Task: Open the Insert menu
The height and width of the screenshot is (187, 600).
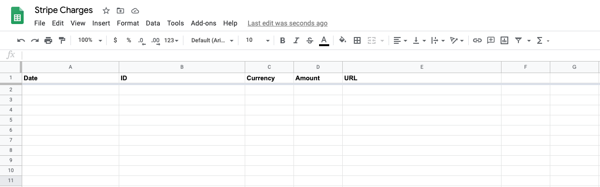Action: click(x=101, y=23)
